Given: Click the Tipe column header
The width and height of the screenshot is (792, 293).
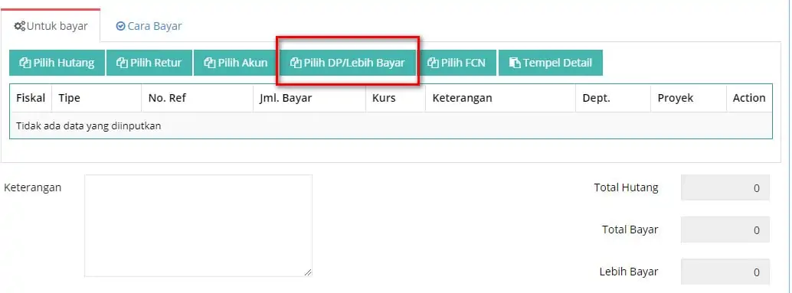Looking at the screenshot, I should click(x=97, y=98).
